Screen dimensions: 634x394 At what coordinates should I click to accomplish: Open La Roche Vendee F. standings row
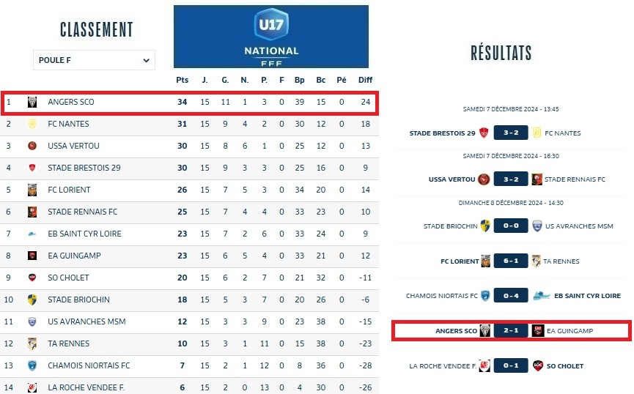[86, 388]
